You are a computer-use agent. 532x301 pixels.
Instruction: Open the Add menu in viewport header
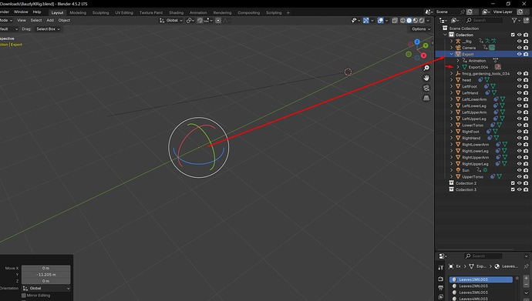click(50, 20)
